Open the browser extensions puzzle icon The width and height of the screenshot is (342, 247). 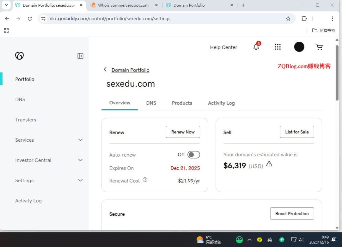point(304,19)
